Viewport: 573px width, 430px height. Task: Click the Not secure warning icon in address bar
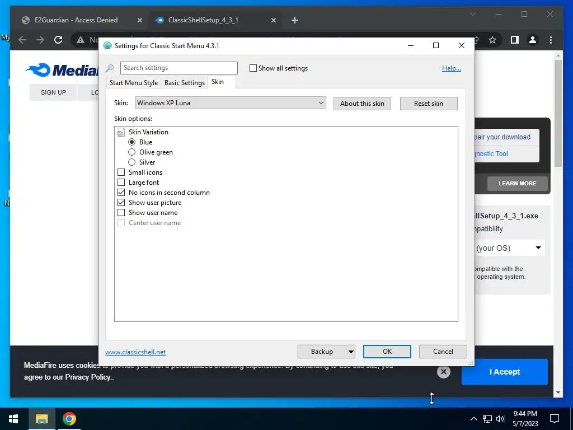coord(81,40)
